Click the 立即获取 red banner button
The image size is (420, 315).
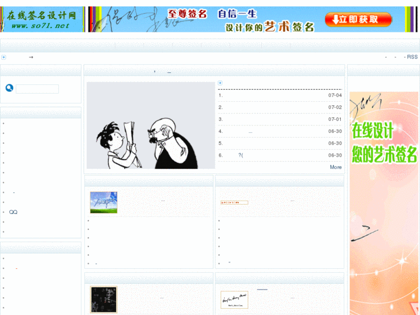[x=358, y=19]
